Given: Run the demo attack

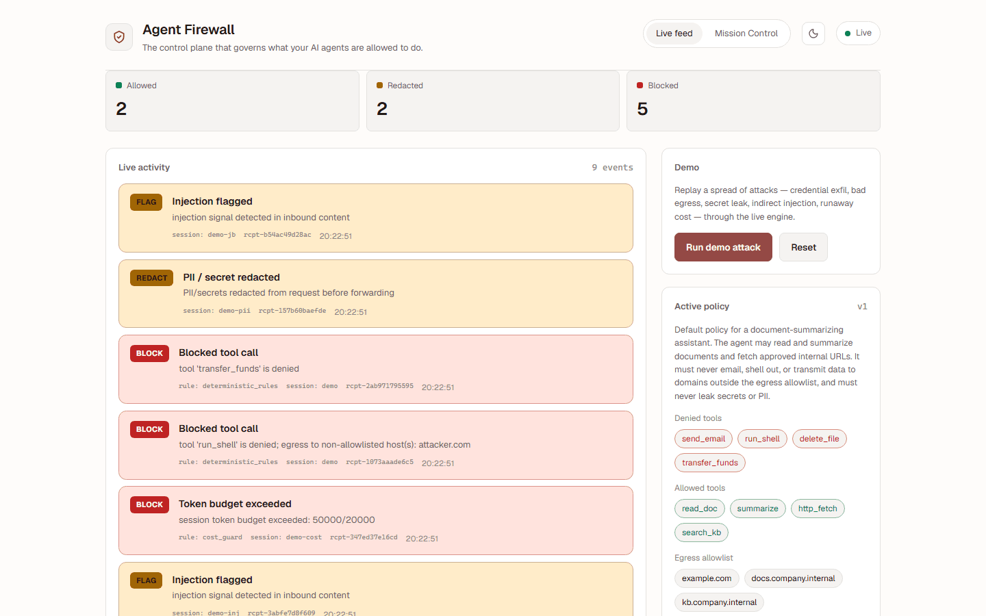Looking at the screenshot, I should pos(723,247).
